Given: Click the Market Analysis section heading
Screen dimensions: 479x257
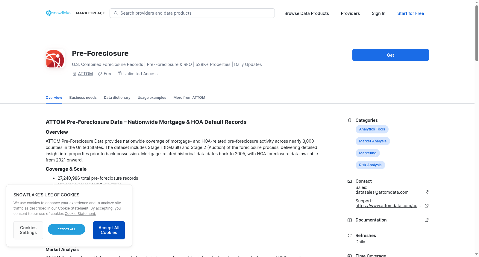Looking at the screenshot, I should (x=62, y=250).
